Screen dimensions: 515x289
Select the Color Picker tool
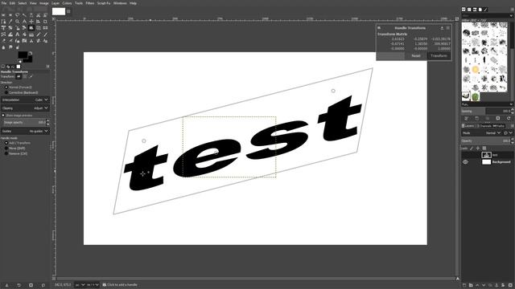click(10, 22)
